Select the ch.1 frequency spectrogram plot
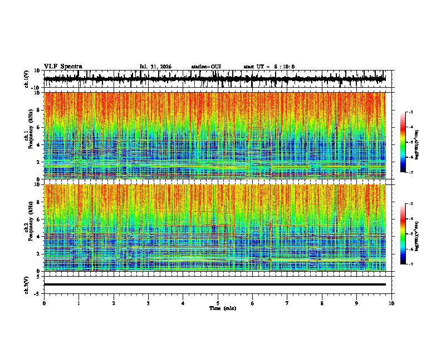This screenshot has height=340, width=441. point(215,136)
